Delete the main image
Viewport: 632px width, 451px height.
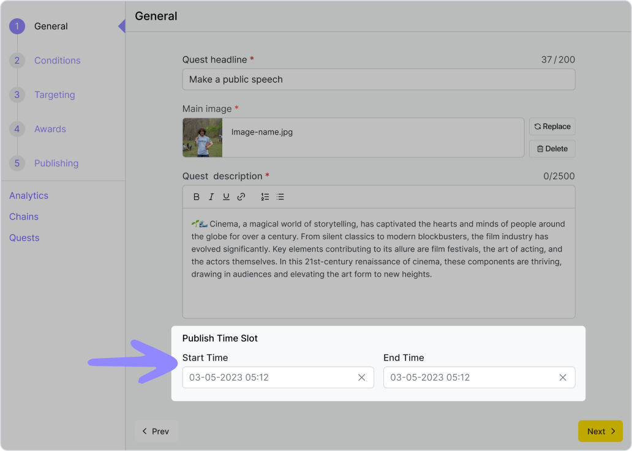tap(552, 149)
